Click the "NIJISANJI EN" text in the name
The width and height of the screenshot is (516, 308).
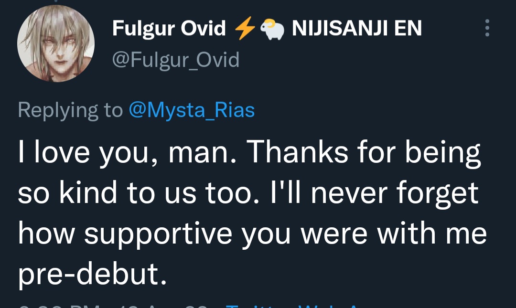[356, 29]
